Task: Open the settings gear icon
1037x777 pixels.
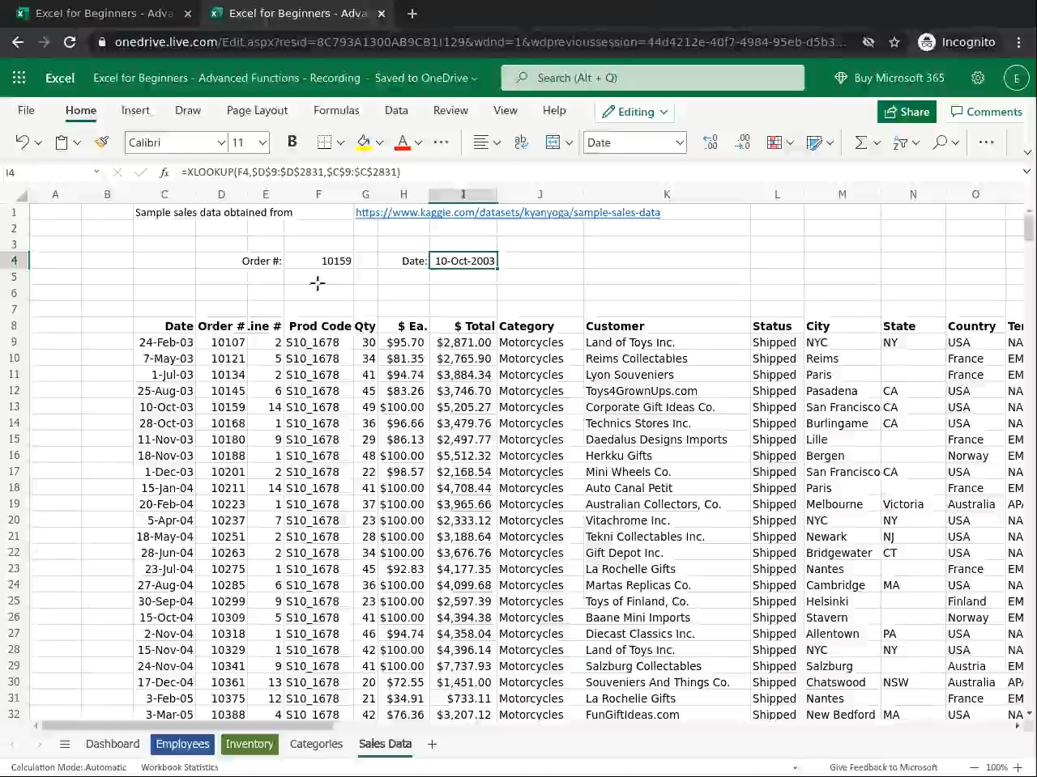Action: (x=978, y=78)
